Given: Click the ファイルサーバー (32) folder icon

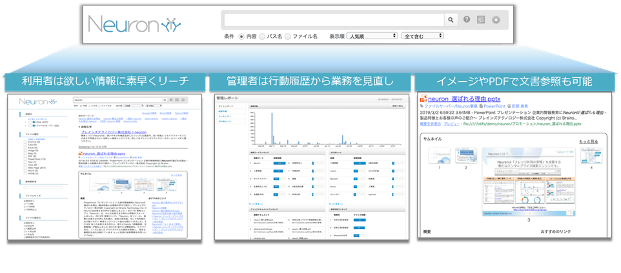Looking at the screenshot, I should click(x=34, y=126).
